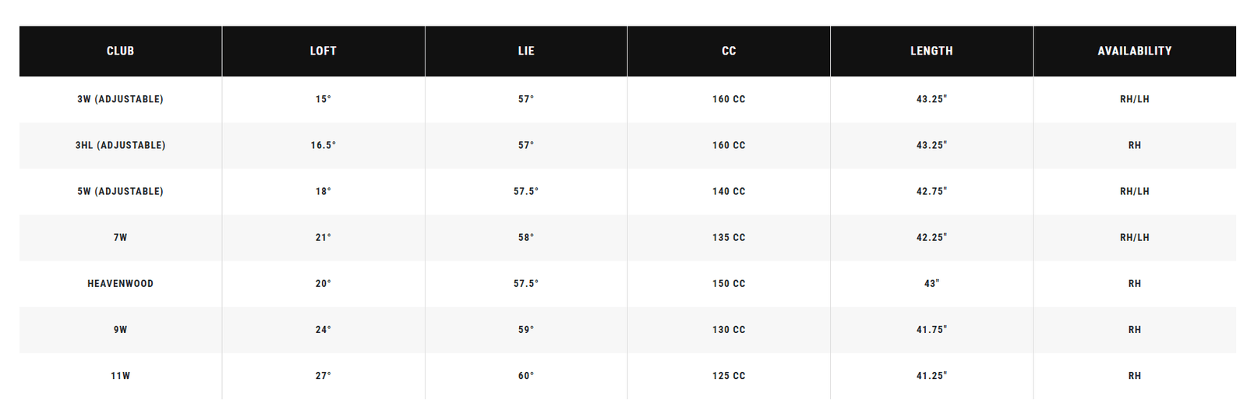Select the 5W (Adjustable) club cell

120,191
